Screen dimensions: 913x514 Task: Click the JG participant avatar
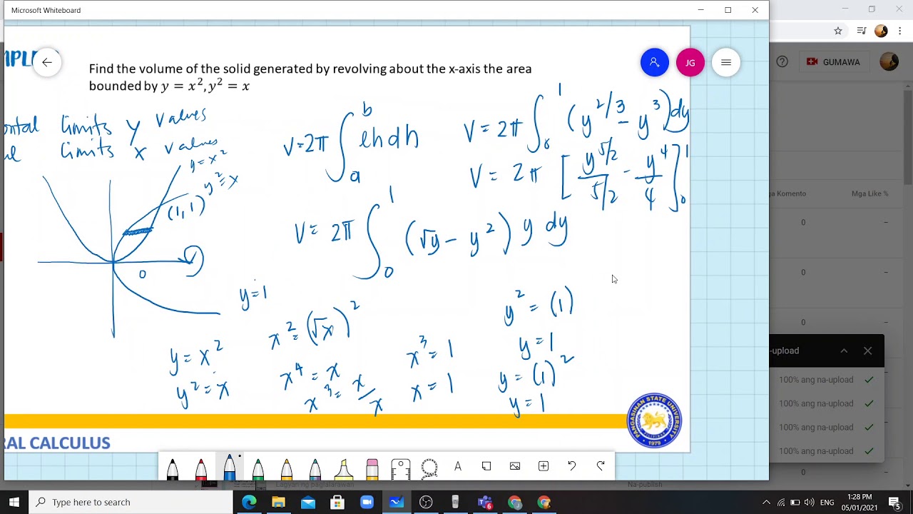click(x=690, y=62)
